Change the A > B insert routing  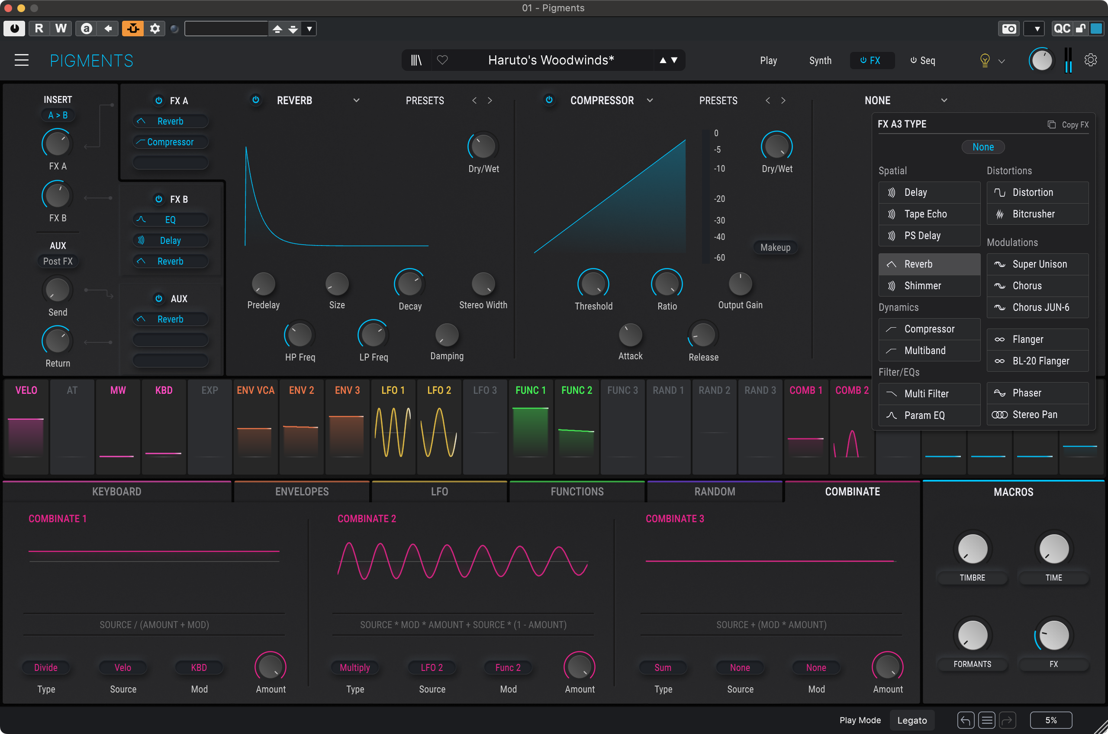click(58, 115)
